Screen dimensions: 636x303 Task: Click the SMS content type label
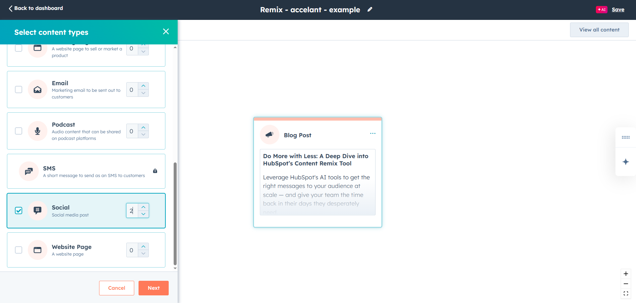49,168
